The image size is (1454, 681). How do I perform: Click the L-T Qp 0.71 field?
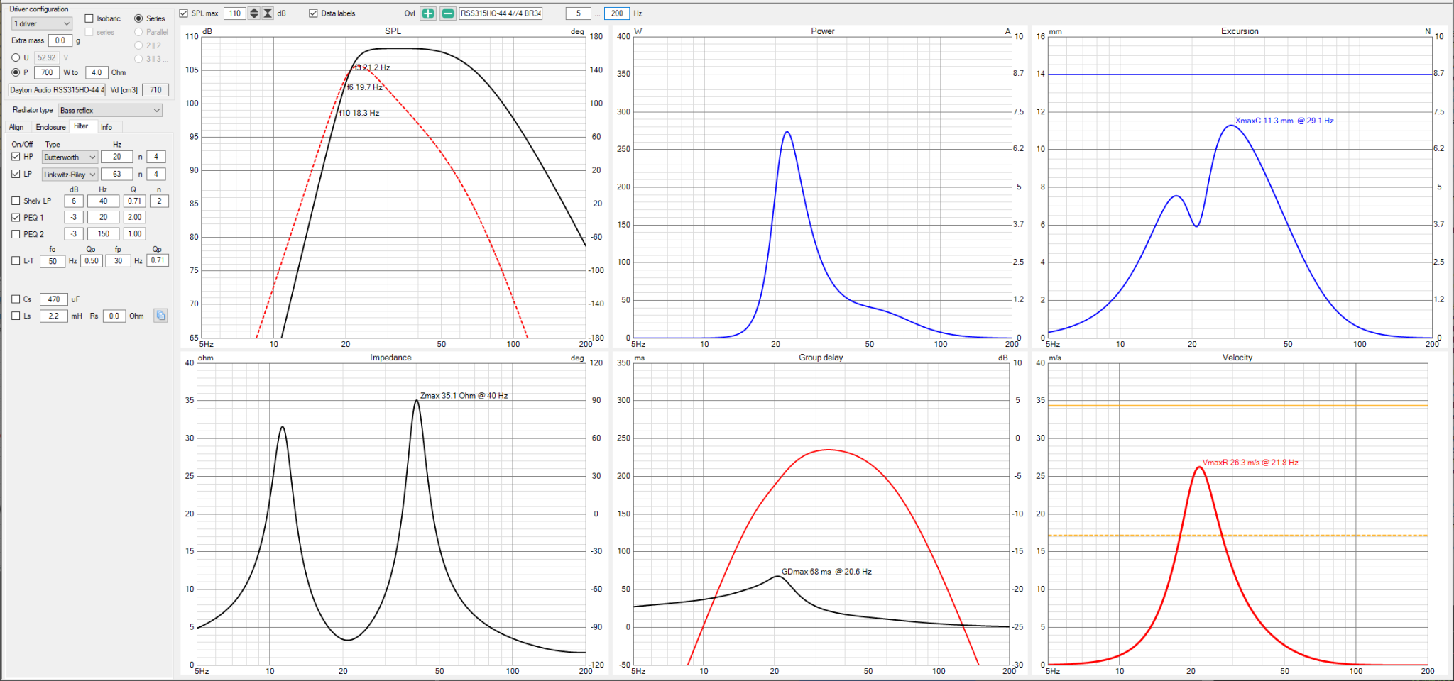(x=158, y=260)
